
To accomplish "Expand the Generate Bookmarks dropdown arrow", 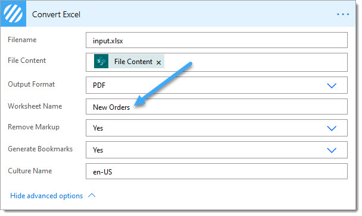I will click(332, 150).
